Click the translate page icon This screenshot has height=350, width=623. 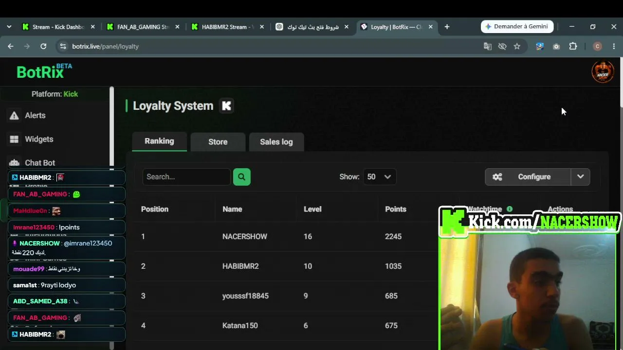click(488, 46)
